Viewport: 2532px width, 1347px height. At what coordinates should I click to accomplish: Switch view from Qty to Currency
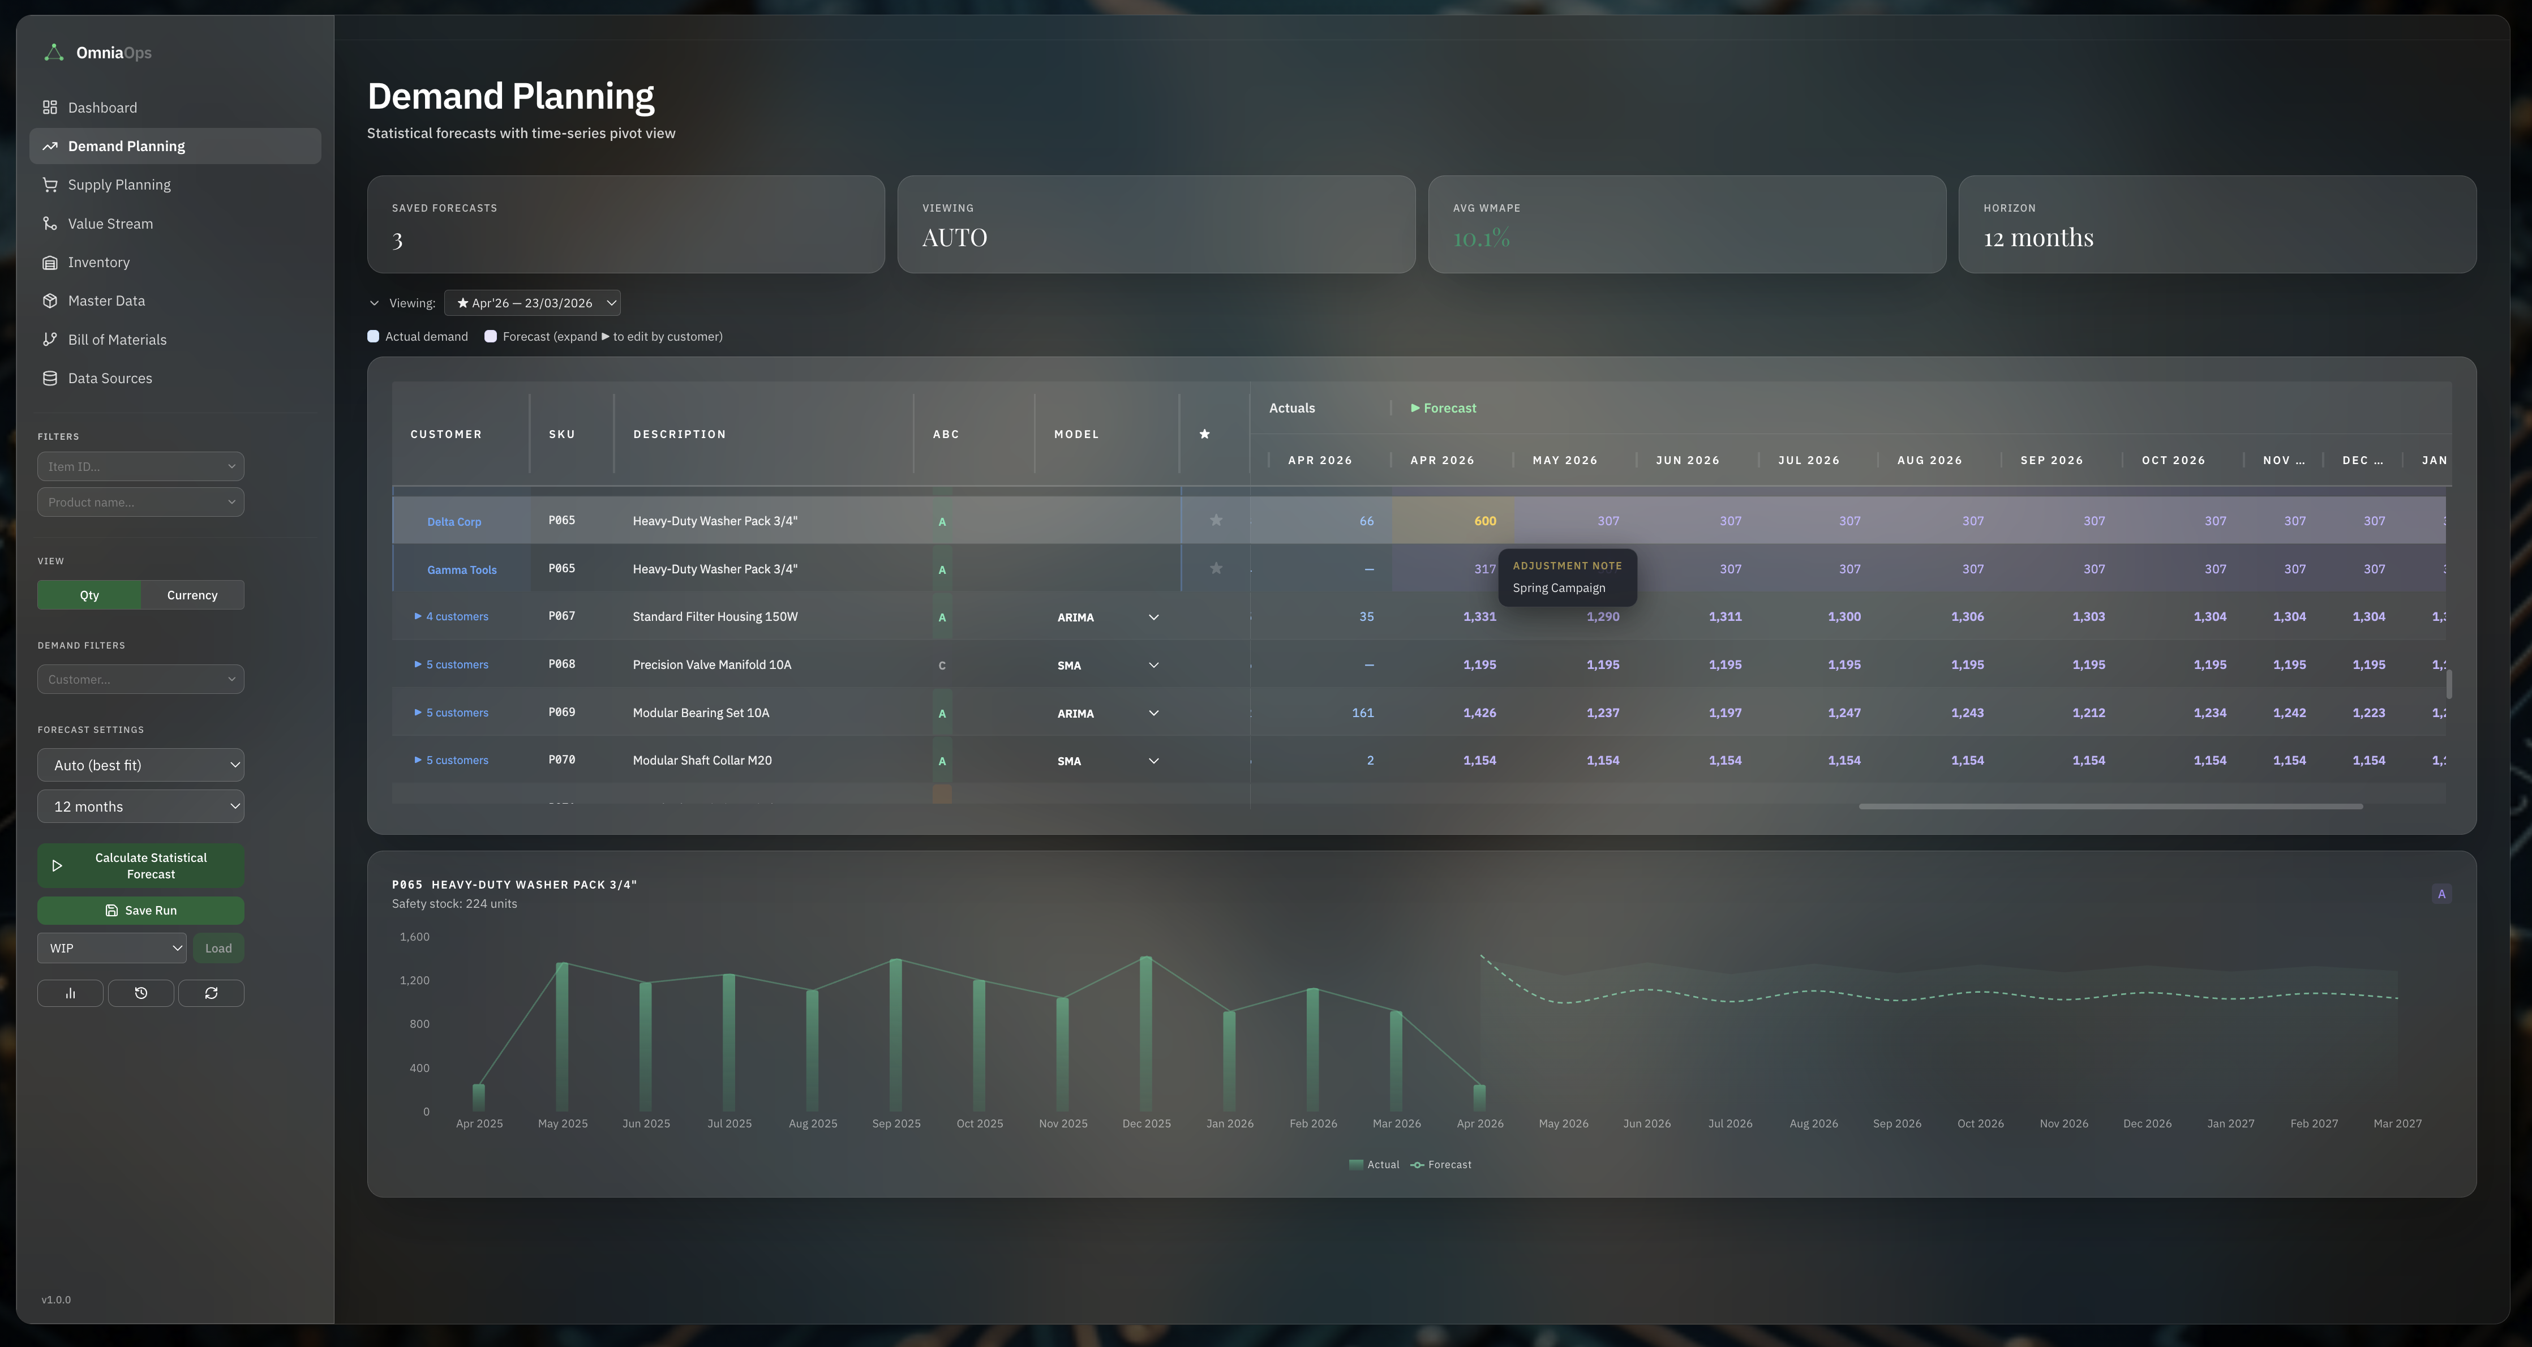[192, 594]
